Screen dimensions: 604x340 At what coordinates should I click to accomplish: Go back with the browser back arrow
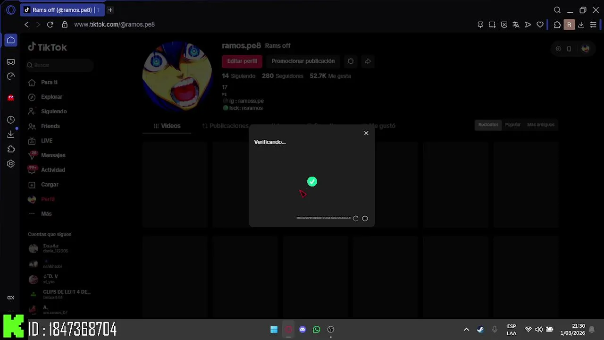(x=26, y=25)
